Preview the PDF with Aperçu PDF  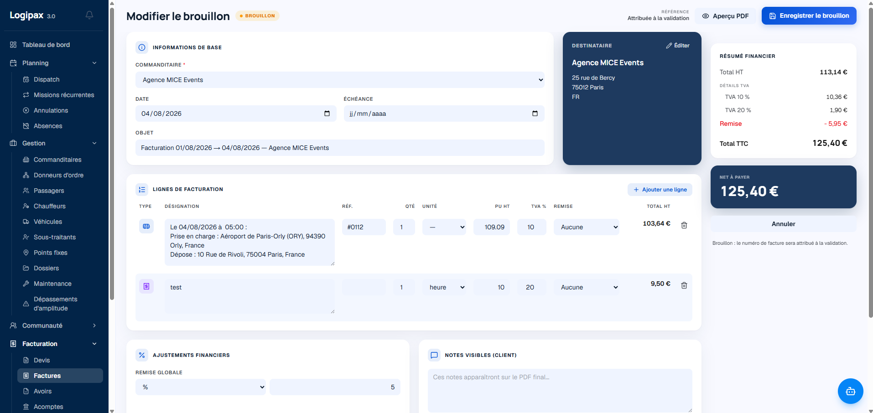pos(726,16)
